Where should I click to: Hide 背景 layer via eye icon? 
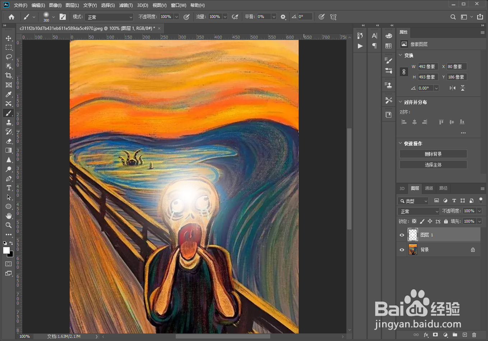click(x=402, y=250)
